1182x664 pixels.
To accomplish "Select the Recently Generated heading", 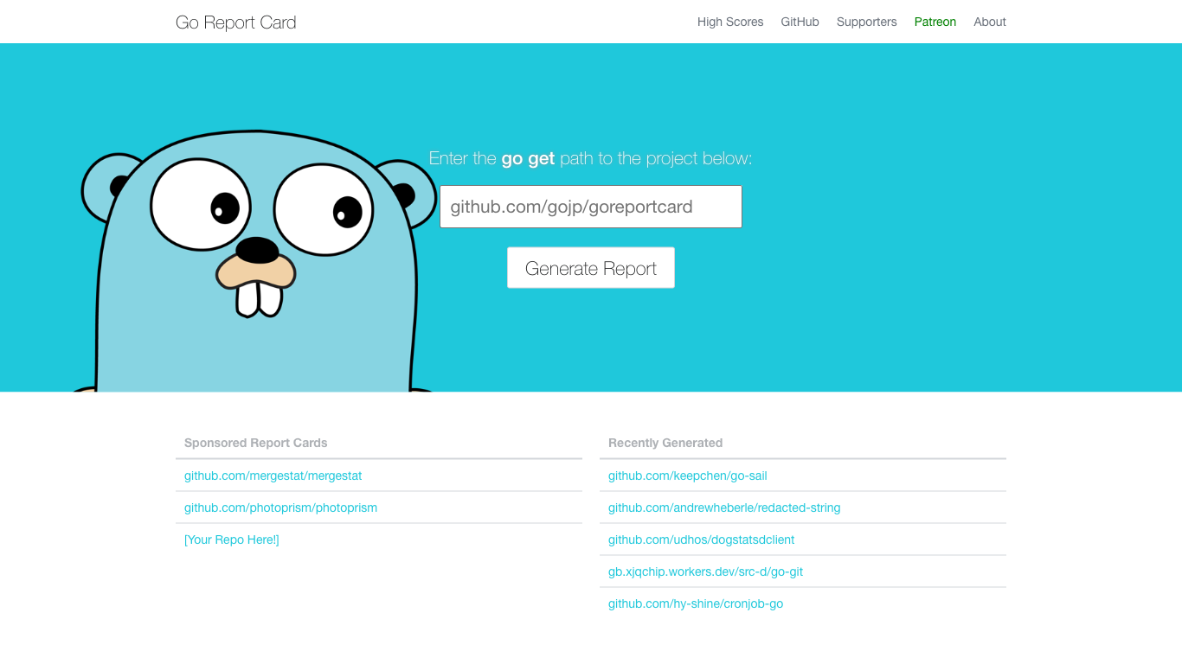I will pos(665,443).
